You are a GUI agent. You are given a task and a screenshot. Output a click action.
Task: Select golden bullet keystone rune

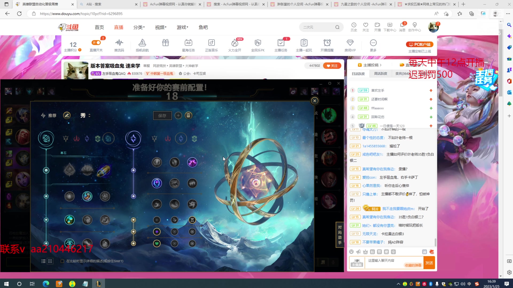(x=104, y=170)
